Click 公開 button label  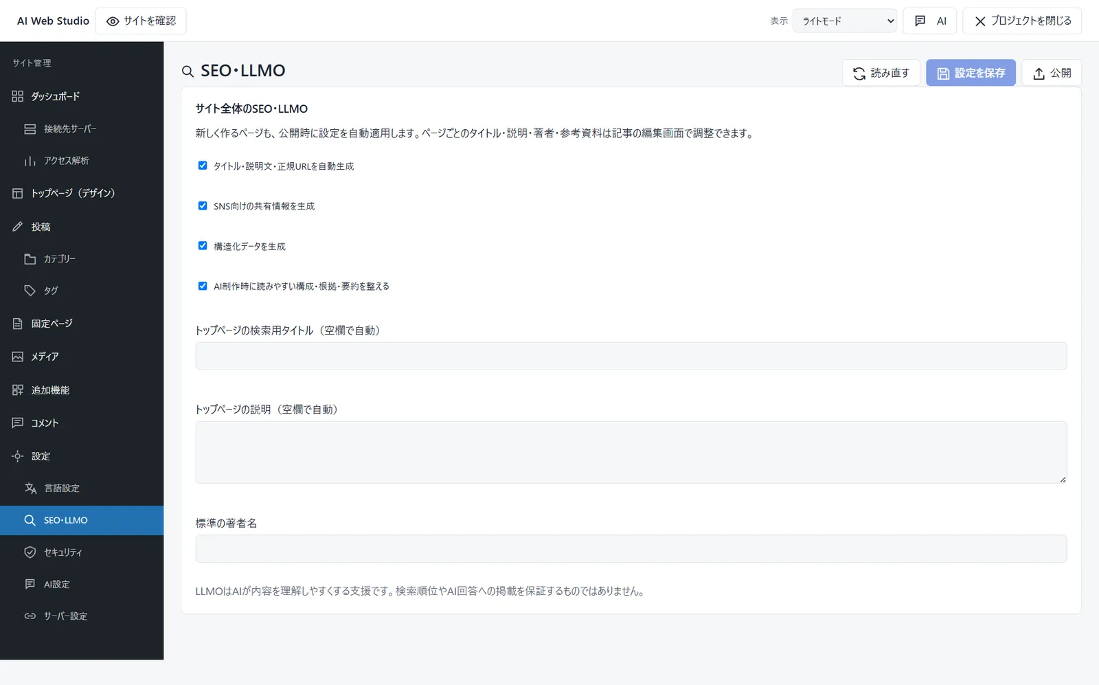(x=1061, y=73)
